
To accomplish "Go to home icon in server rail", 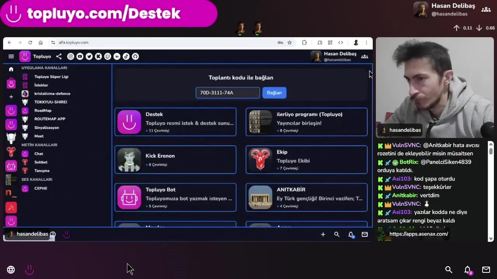I will tap(11, 69).
